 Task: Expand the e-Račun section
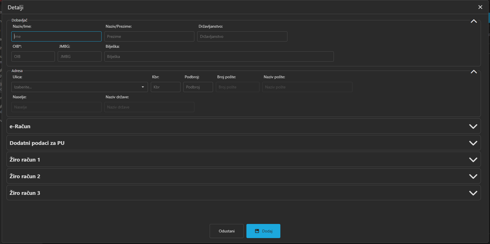(473, 126)
